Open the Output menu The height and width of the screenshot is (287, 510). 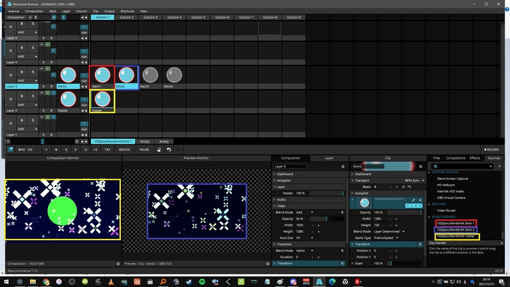pos(110,11)
